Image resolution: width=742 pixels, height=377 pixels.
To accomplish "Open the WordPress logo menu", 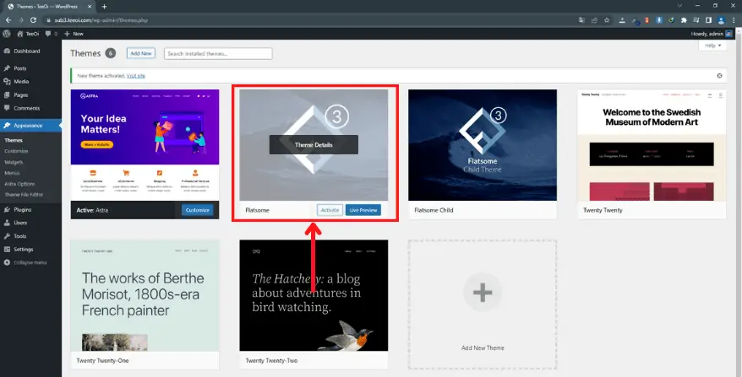I will click(x=7, y=34).
